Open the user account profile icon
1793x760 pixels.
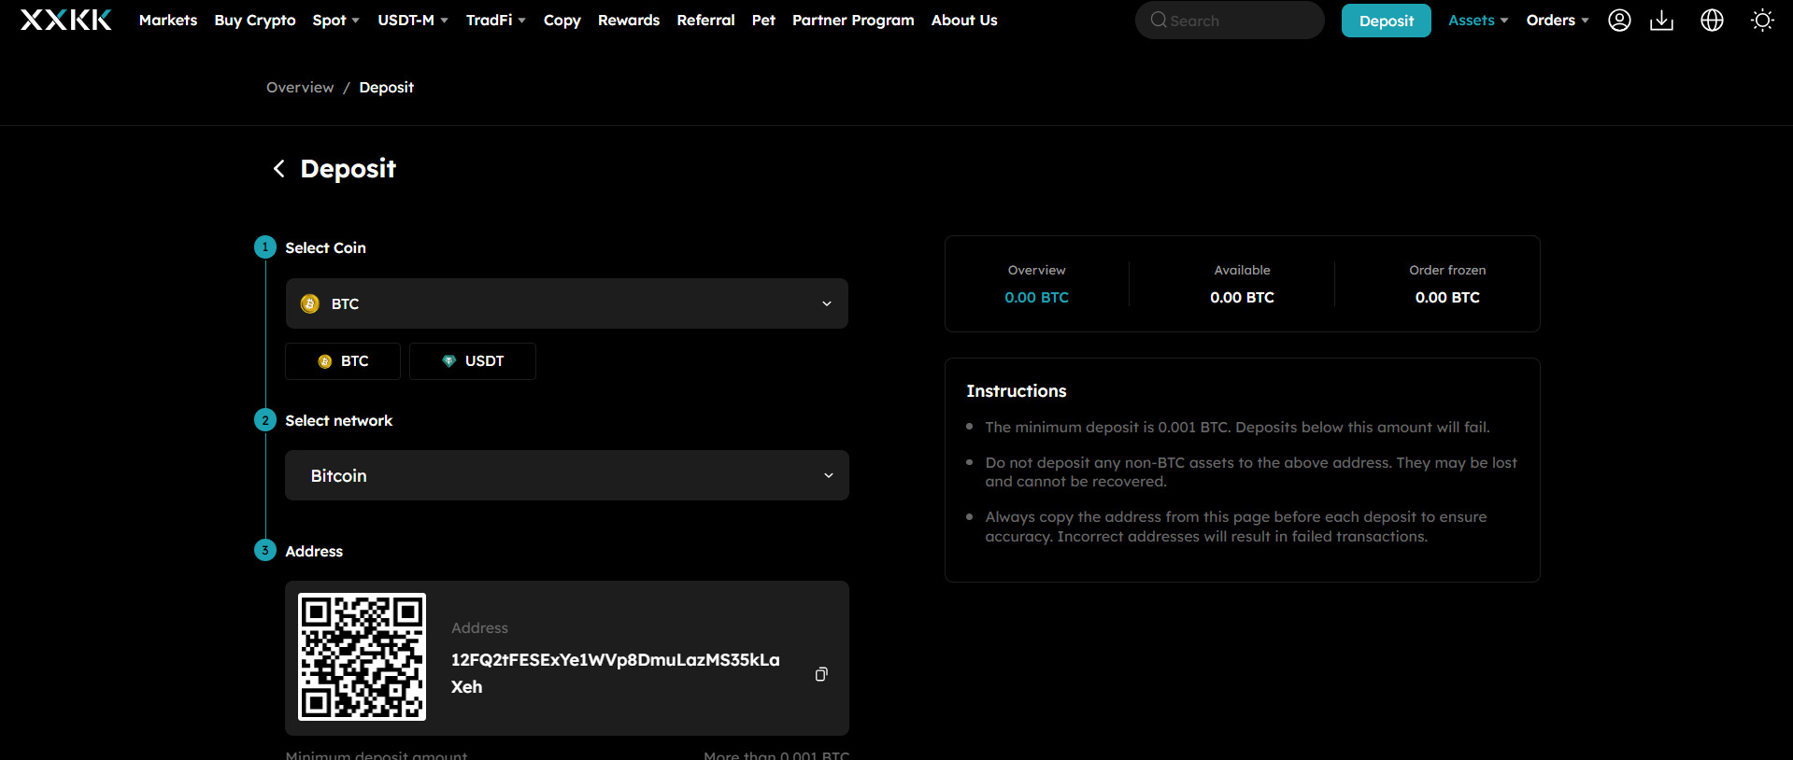tap(1619, 21)
